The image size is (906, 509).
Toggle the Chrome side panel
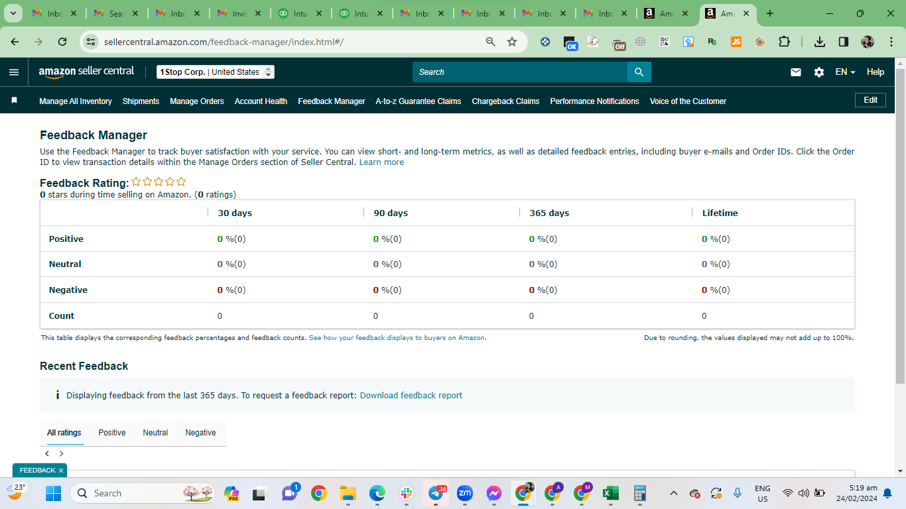point(844,42)
